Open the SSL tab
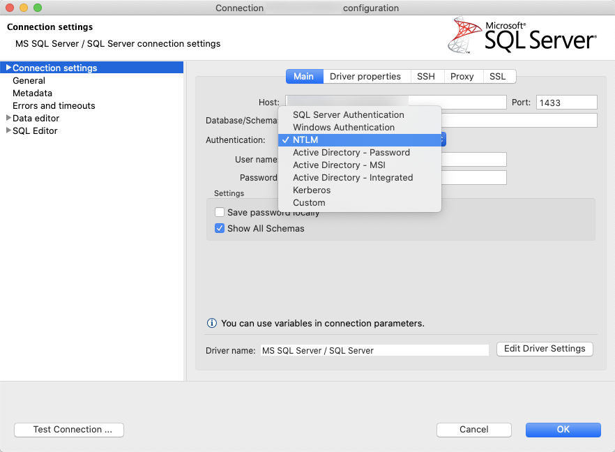 click(x=499, y=76)
